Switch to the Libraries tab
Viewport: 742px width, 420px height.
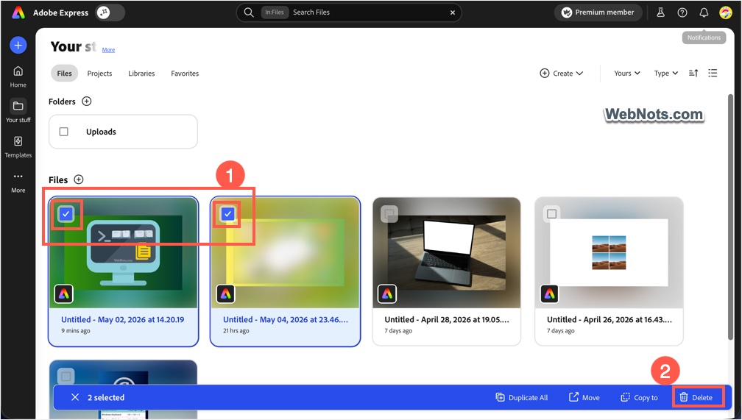141,74
